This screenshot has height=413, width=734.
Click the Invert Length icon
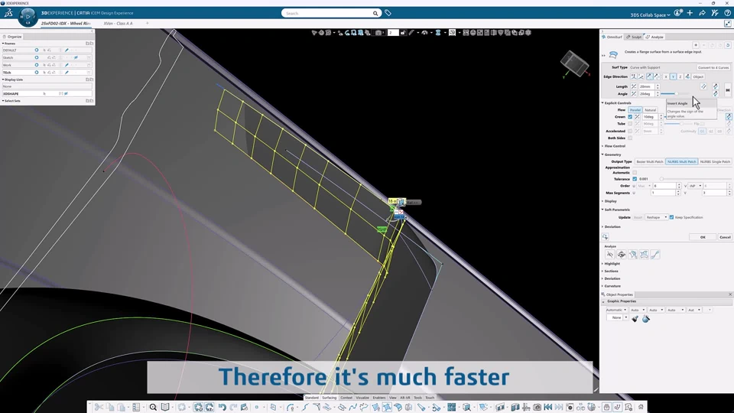click(x=716, y=86)
